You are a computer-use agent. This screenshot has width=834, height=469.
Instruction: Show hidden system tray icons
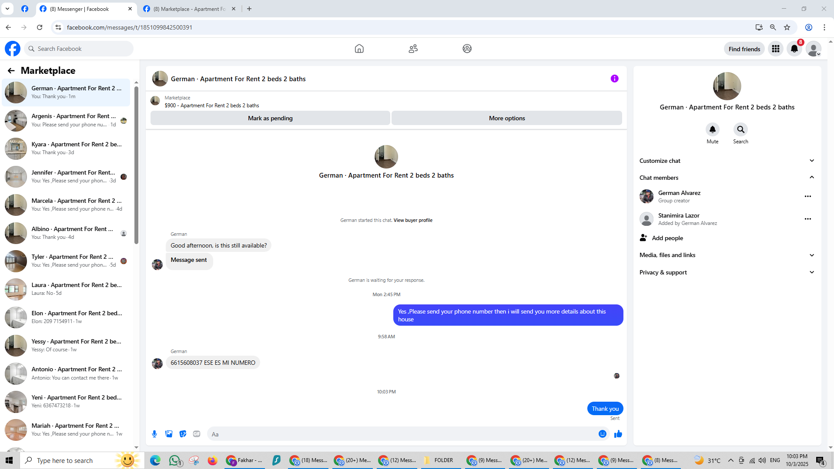pyautogui.click(x=730, y=460)
